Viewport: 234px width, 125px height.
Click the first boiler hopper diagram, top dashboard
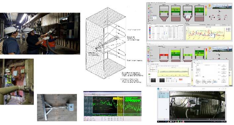pos(164,13)
